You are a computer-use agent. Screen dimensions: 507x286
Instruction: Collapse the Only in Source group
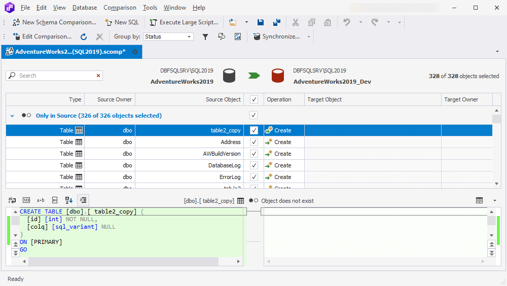[x=12, y=116]
